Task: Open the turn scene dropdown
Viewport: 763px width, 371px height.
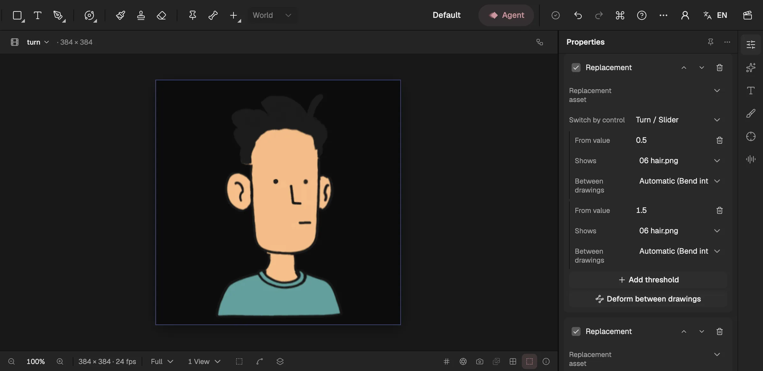Action: pyautogui.click(x=38, y=42)
